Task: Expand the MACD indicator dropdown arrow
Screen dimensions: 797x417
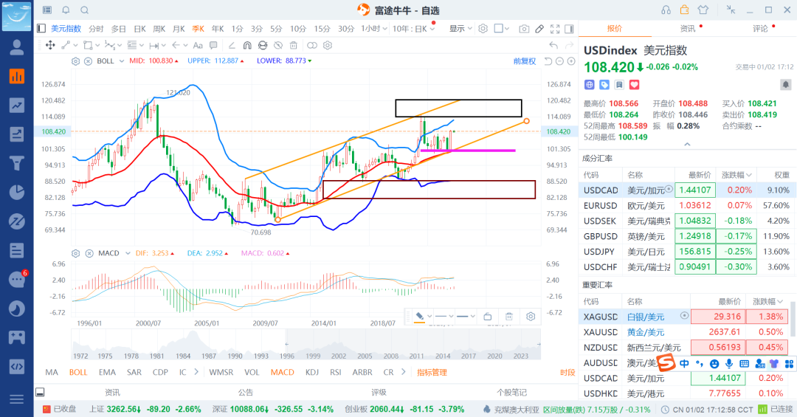Action: pos(127,253)
